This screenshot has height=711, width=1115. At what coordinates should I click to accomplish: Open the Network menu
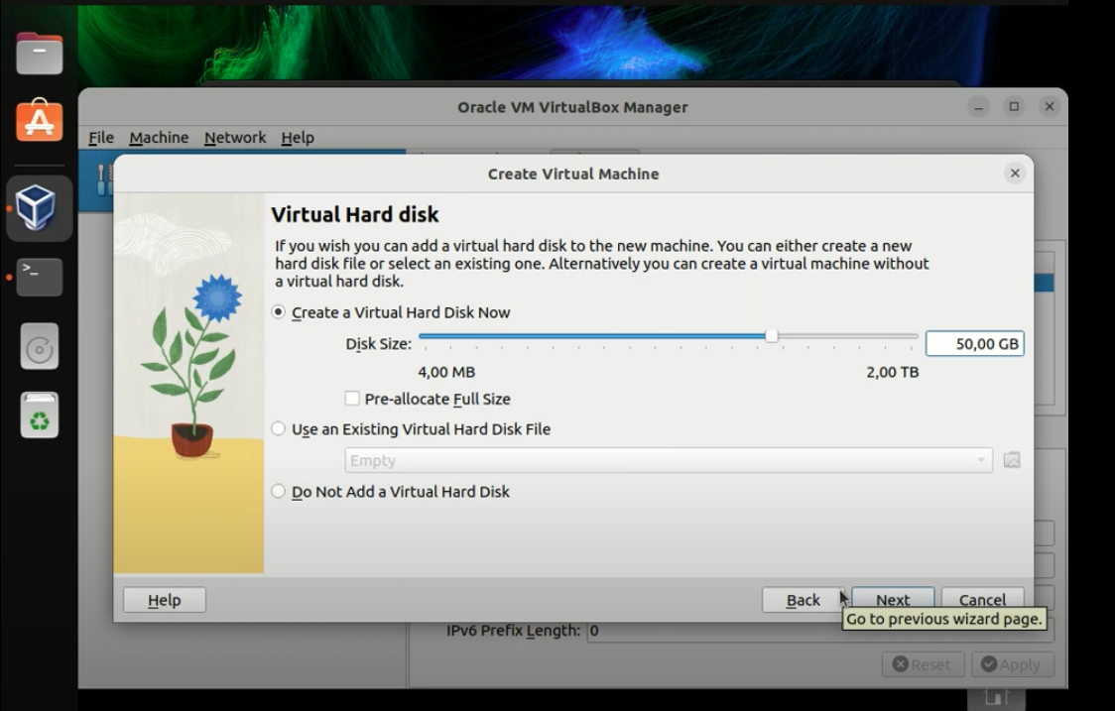click(x=234, y=137)
